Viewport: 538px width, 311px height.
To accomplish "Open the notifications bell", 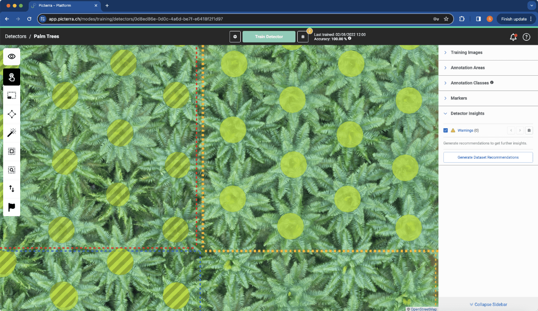I will tap(513, 37).
